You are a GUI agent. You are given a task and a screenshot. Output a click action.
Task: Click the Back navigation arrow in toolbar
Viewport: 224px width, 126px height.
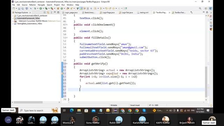(113, 8)
